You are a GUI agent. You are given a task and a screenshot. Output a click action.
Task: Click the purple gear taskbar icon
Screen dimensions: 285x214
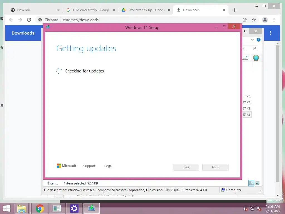pyautogui.click(x=74, y=208)
